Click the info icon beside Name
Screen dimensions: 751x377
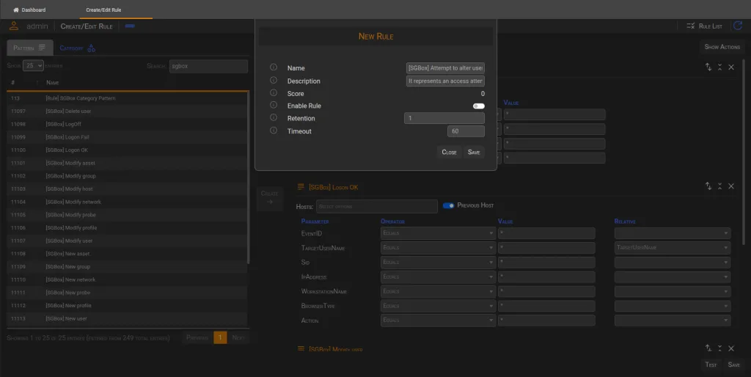pyautogui.click(x=274, y=67)
